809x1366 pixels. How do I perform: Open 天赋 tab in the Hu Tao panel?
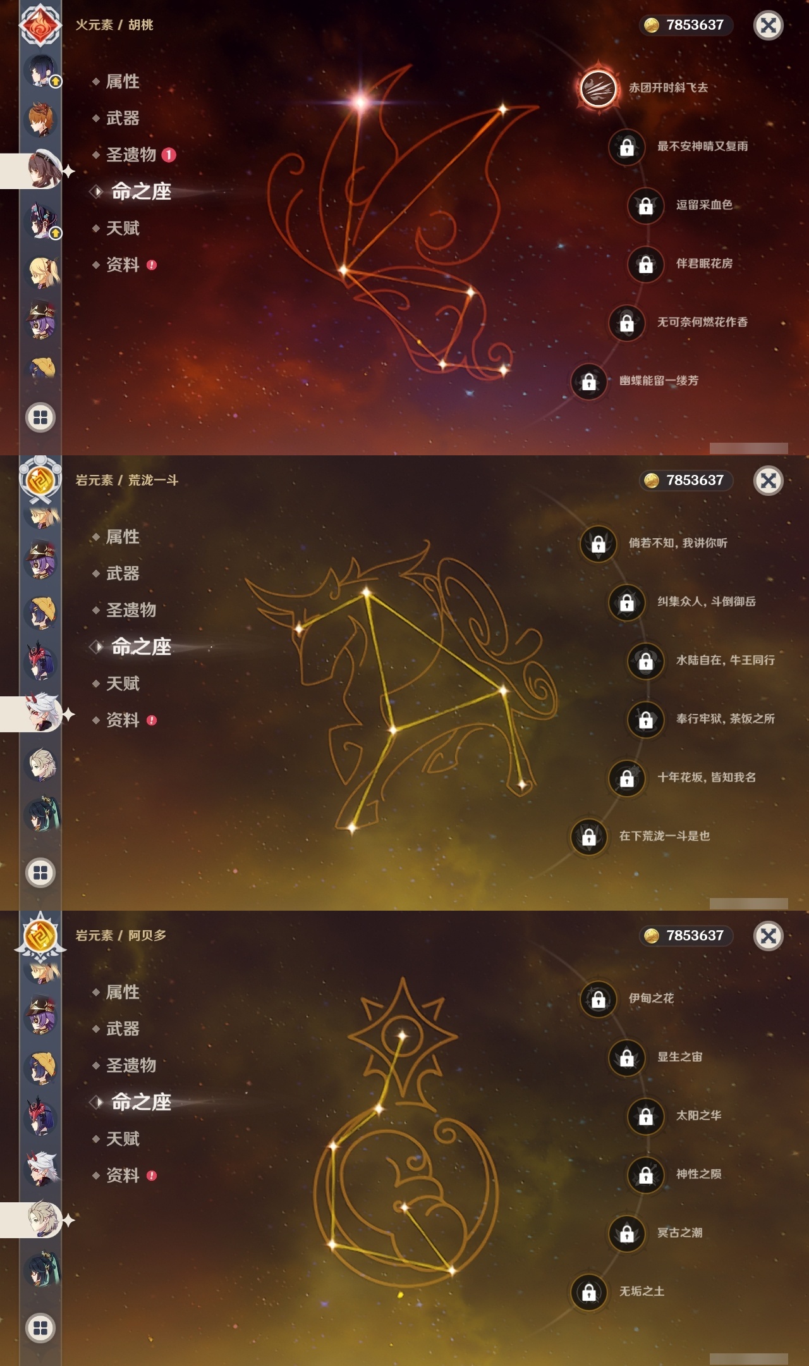(122, 228)
